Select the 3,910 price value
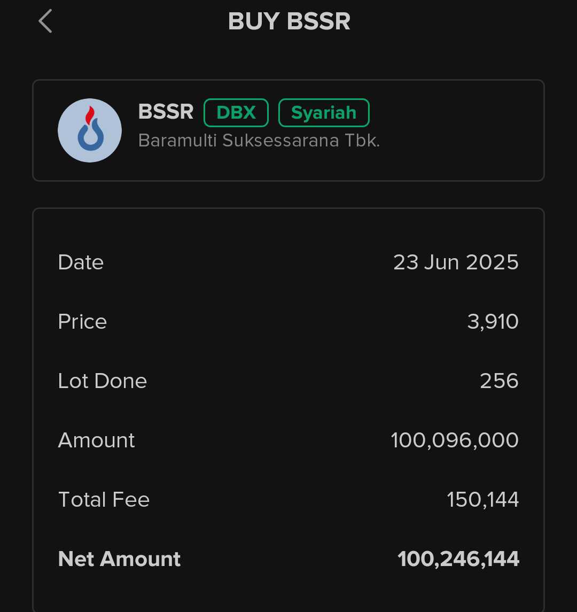This screenshot has height=612, width=577. [493, 322]
